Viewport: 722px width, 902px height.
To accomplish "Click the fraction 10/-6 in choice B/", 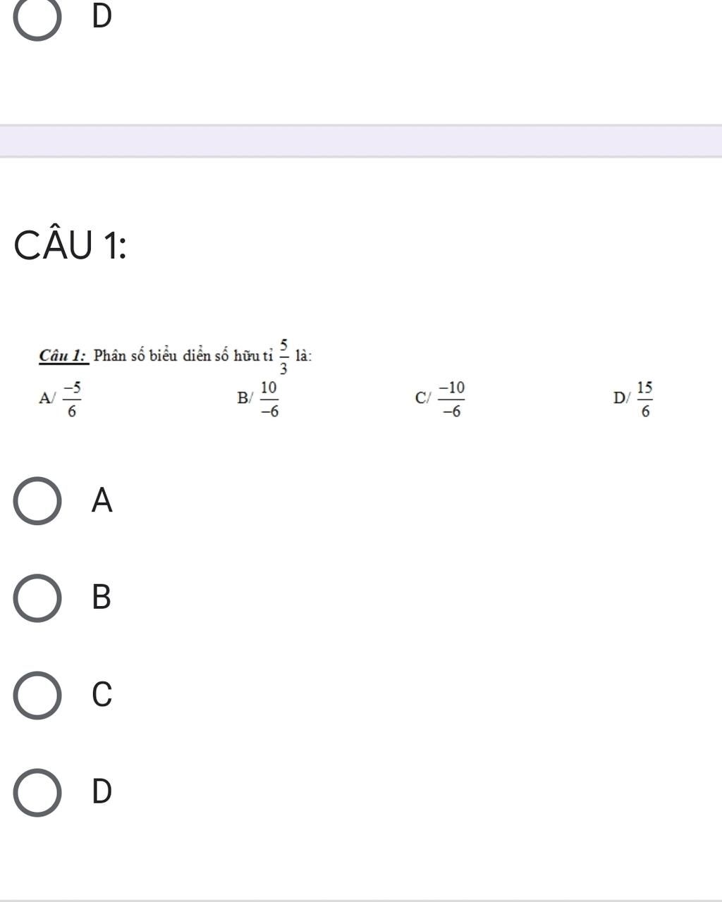I will point(269,400).
